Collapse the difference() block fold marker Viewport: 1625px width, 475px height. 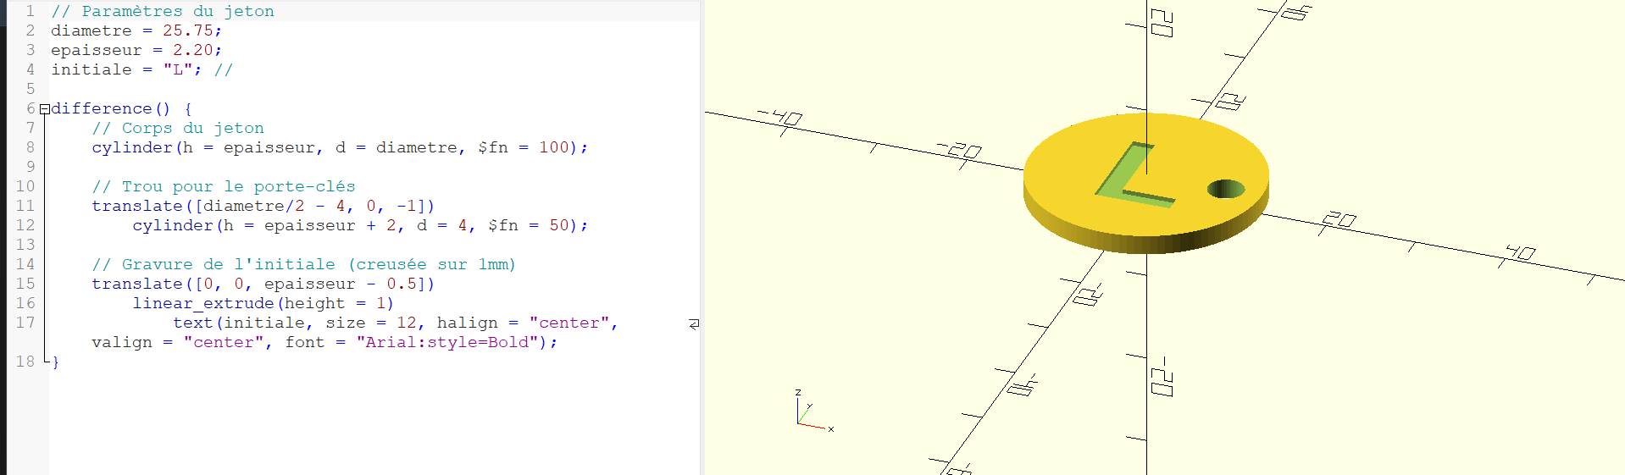44,109
